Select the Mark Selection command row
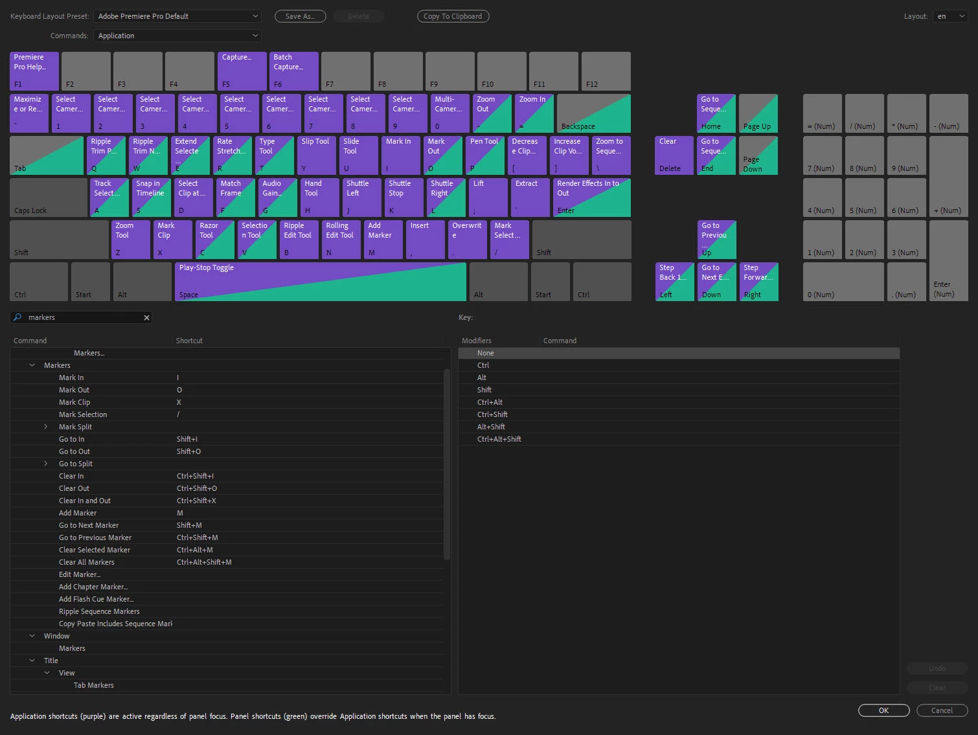 click(227, 414)
